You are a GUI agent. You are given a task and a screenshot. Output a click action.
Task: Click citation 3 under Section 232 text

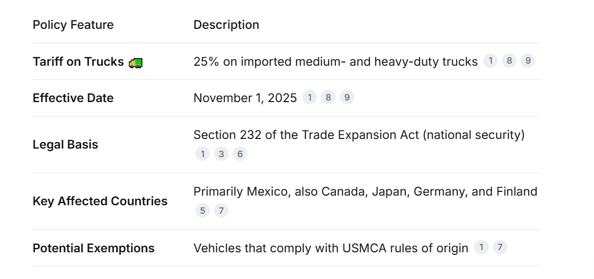(221, 154)
